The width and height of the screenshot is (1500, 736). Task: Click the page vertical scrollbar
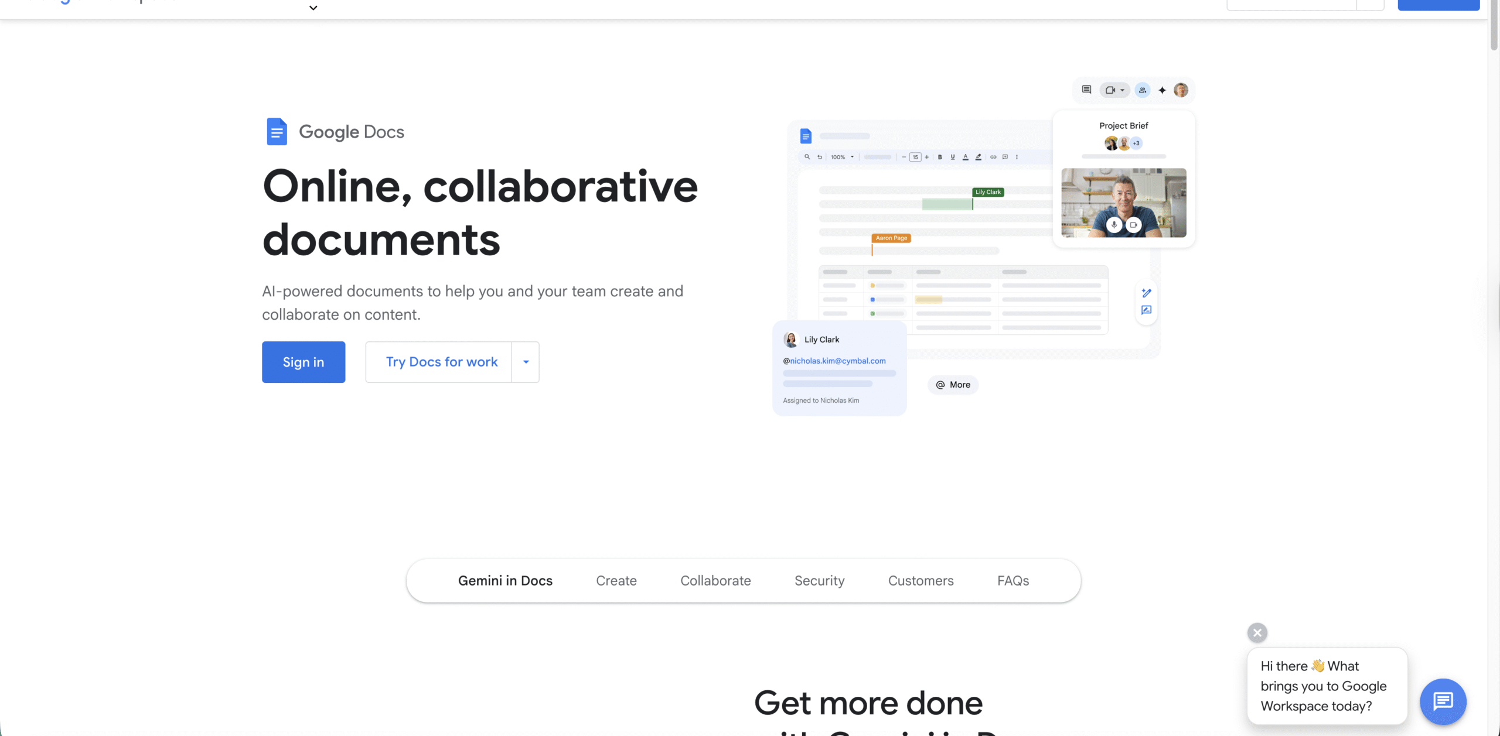(x=1494, y=23)
